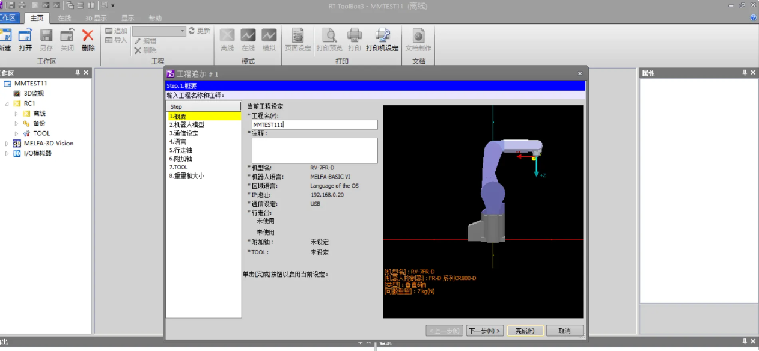Open 打印预览 (print preview) icon
The image size is (759, 351).
[329, 37]
